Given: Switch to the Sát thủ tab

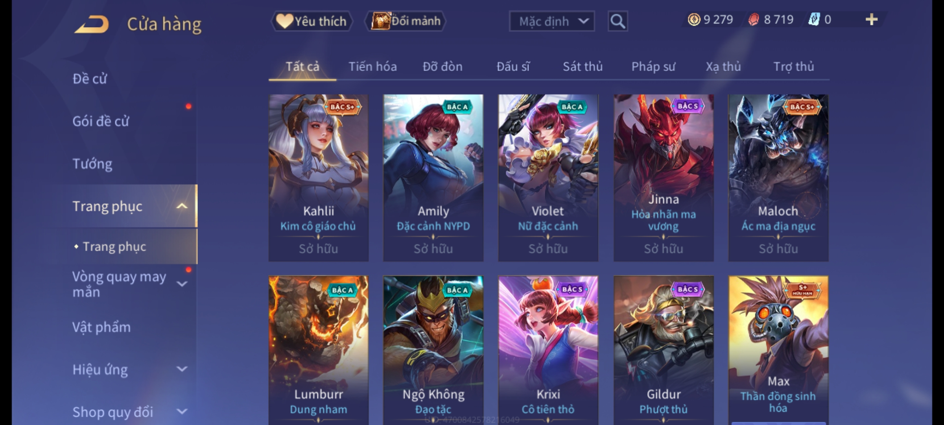Looking at the screenshot, I should click(583, 67).
